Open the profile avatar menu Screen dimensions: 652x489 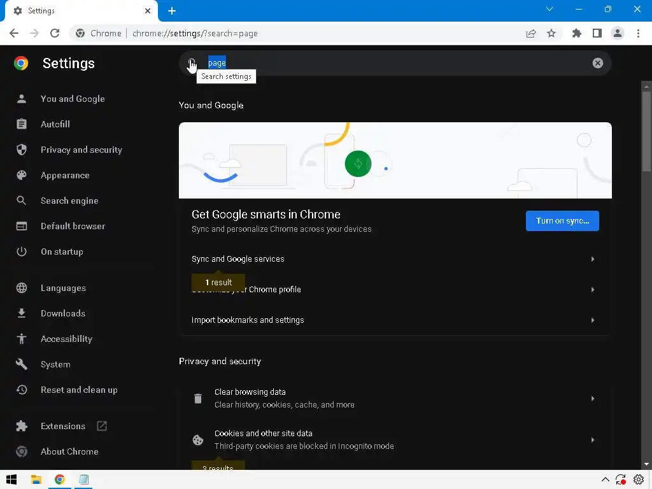(x=618, y=33)
